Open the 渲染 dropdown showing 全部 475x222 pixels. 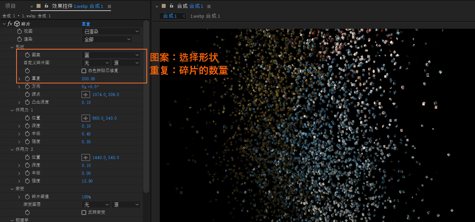click(x=107, y=39)
